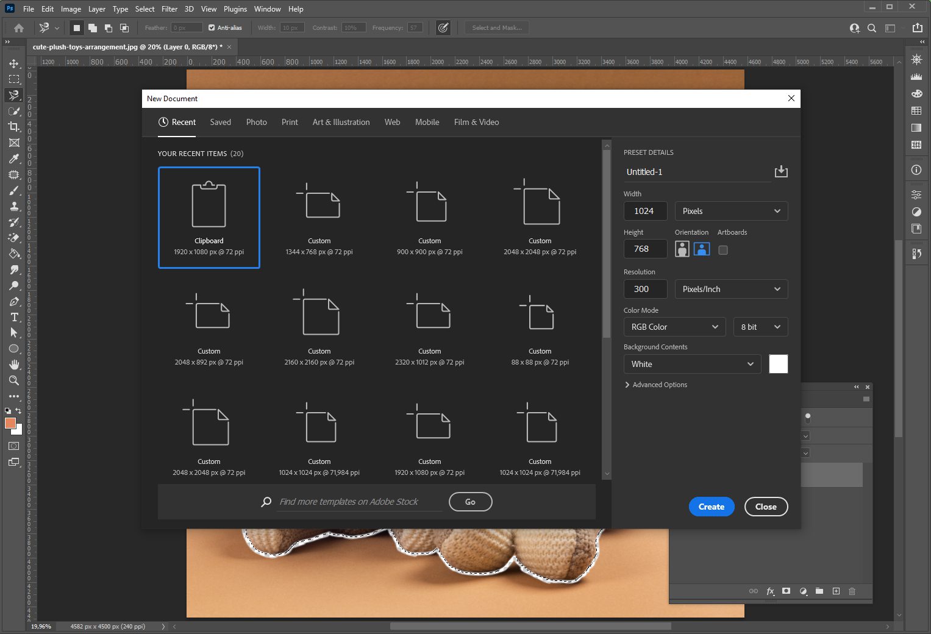931x634 pixels.
Task: Open the Pixels width unit dropdown
Action: pos(731,211)
